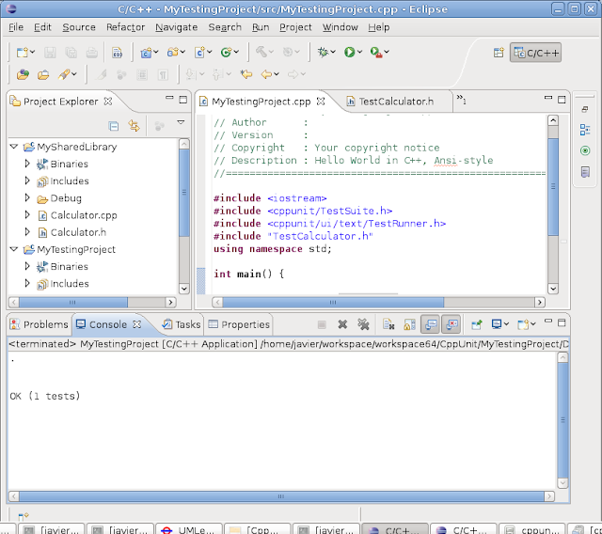Switch to the TestCalculator.h editor tab

click(x=395, y=102)
